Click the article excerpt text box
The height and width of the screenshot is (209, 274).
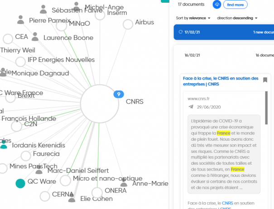224,154
